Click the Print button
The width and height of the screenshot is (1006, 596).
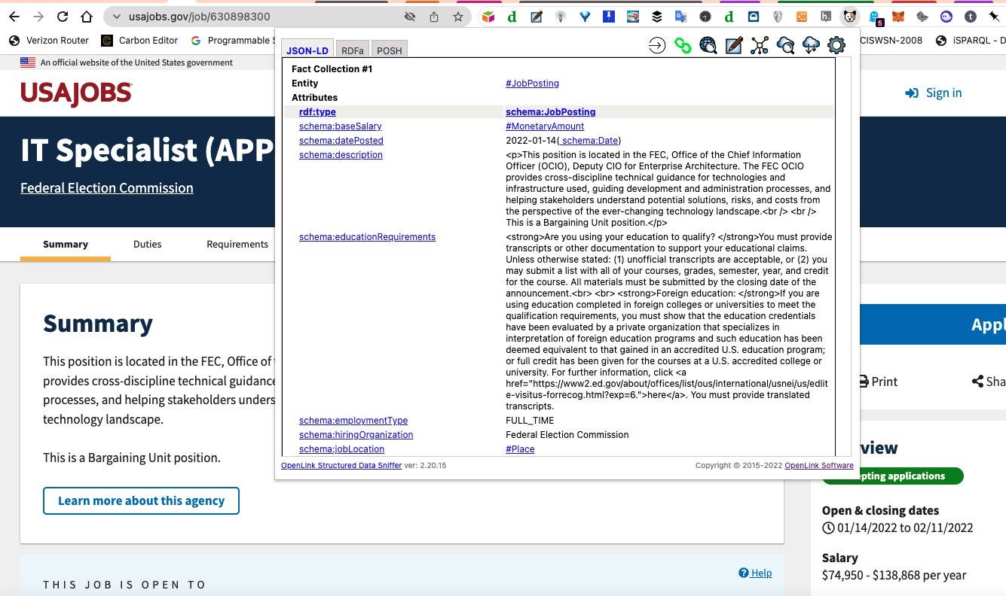pyautogui.click(x=878, y=382)
